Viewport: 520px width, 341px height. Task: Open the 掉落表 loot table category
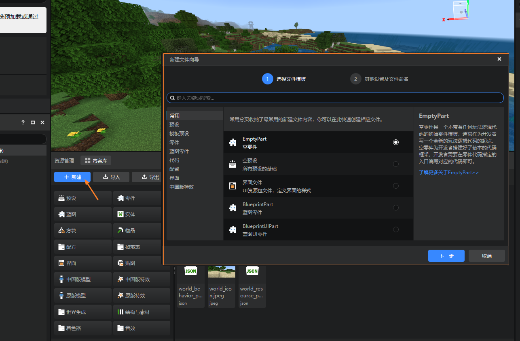(142, 247)
